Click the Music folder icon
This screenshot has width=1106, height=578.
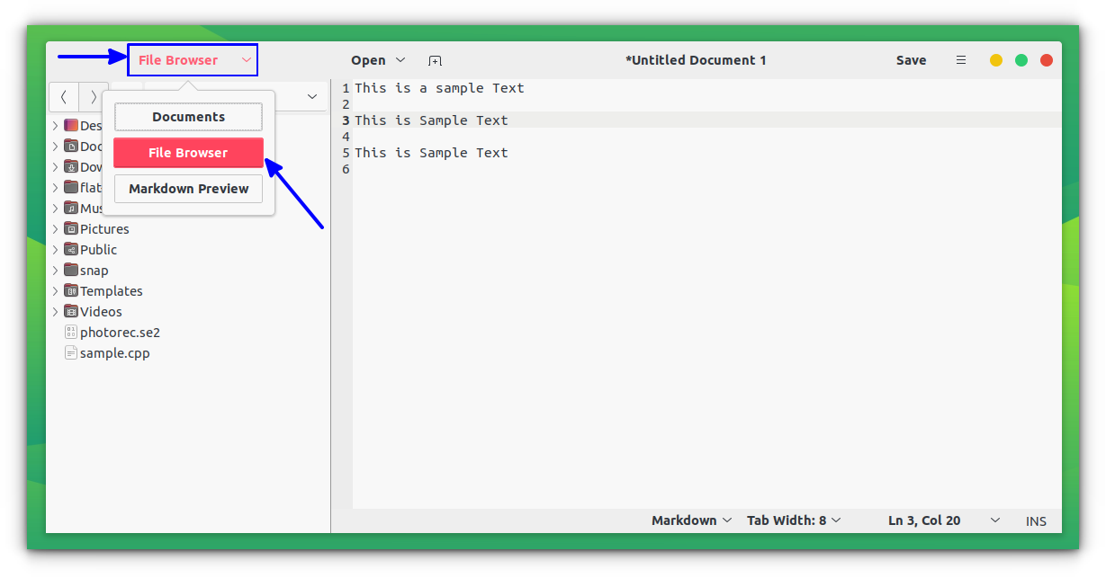coord(70,208)
